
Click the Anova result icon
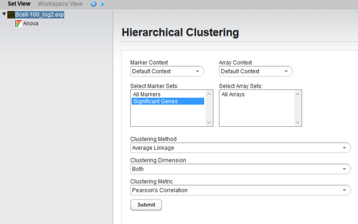point(18,23)
